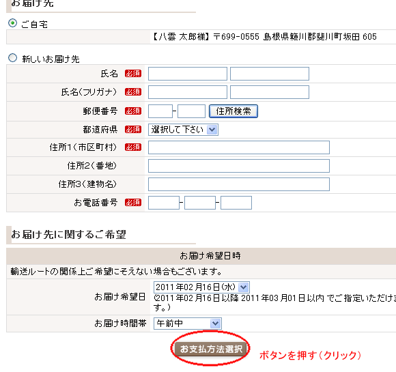Open the 都道府県 prefecture dropdown
Screen dimensions: 396x372
coord(183,130)
